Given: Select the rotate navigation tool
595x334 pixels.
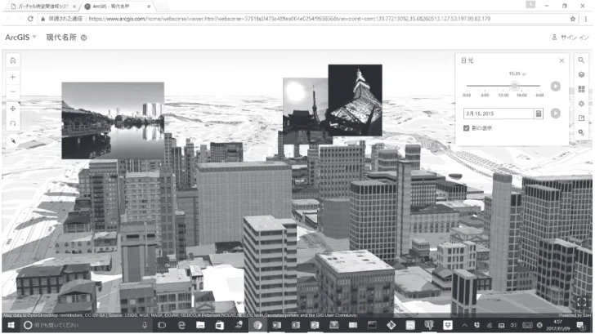Looking at the screenshot, I should pyautogui.click(x=13, y=123).
